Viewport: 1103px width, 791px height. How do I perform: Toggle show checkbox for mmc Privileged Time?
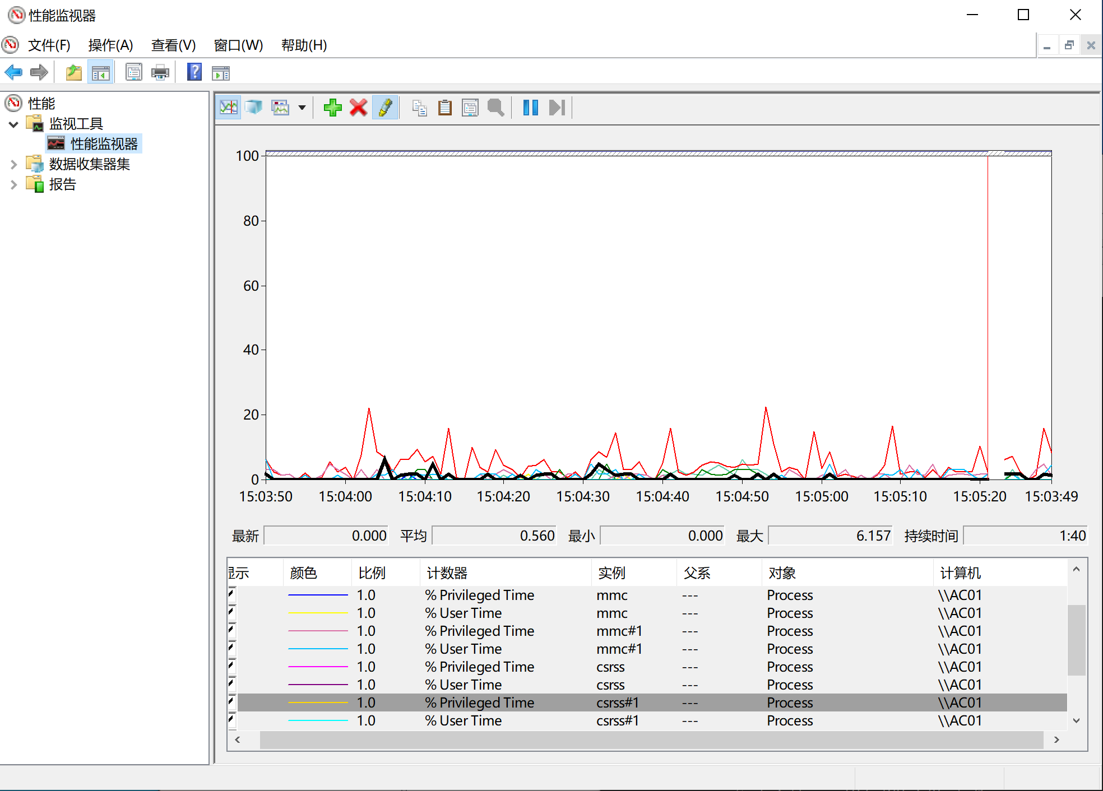231,594
